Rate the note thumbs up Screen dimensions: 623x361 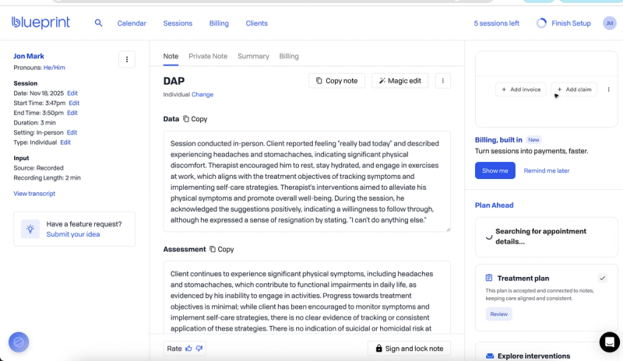coord(188,349)
